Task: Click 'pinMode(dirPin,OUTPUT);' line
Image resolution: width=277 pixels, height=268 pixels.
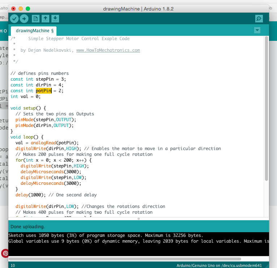Action: click(45, 126)
